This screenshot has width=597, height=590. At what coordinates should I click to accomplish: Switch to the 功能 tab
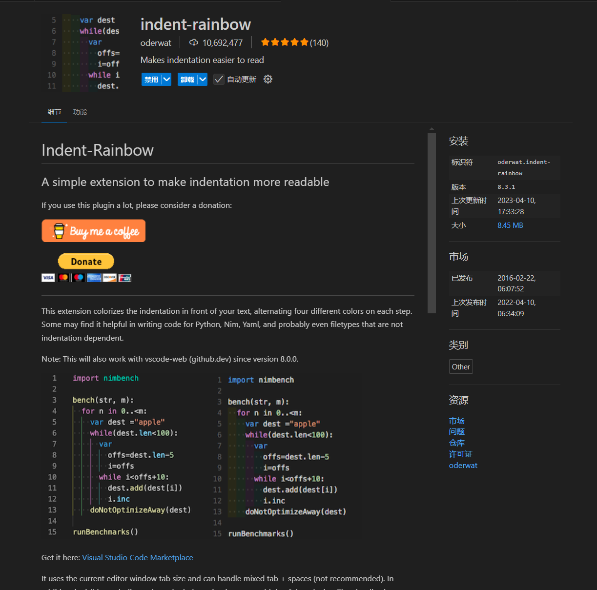(x=80, y=112)
